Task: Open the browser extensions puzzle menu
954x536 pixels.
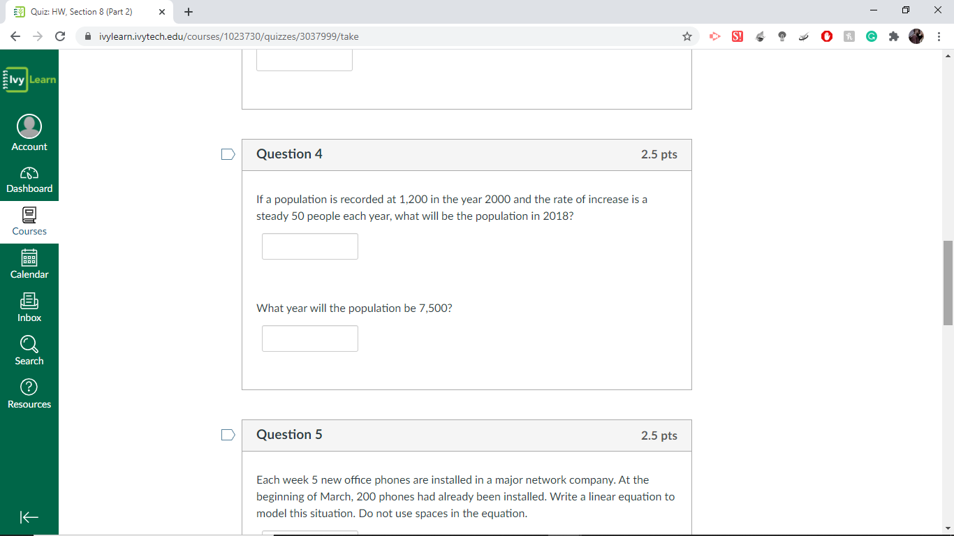Action: 894,36
